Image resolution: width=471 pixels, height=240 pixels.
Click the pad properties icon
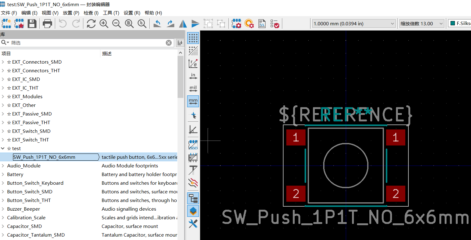pyautogui.click(x=249, y=24)
